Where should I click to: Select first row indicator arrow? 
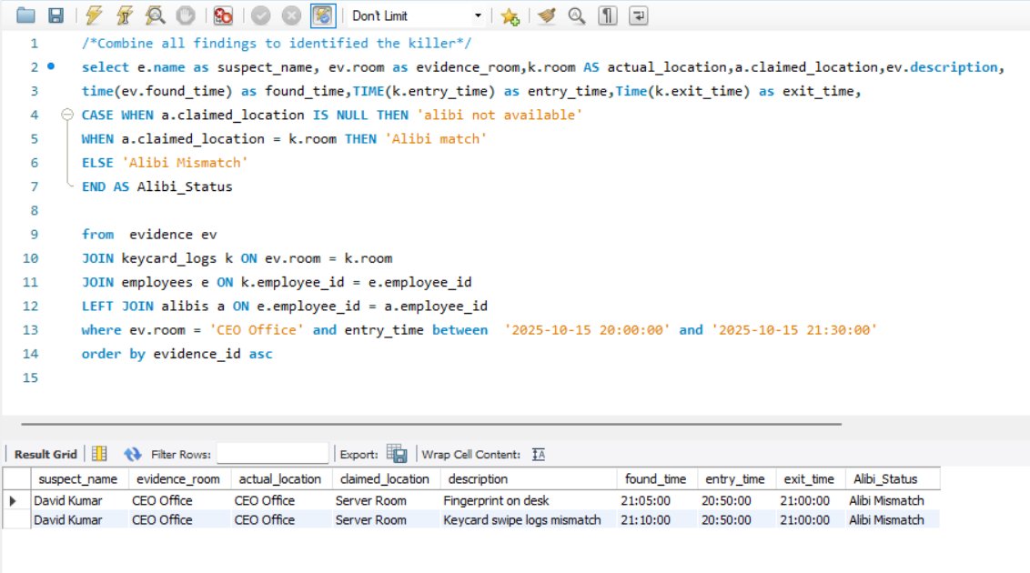13,501
